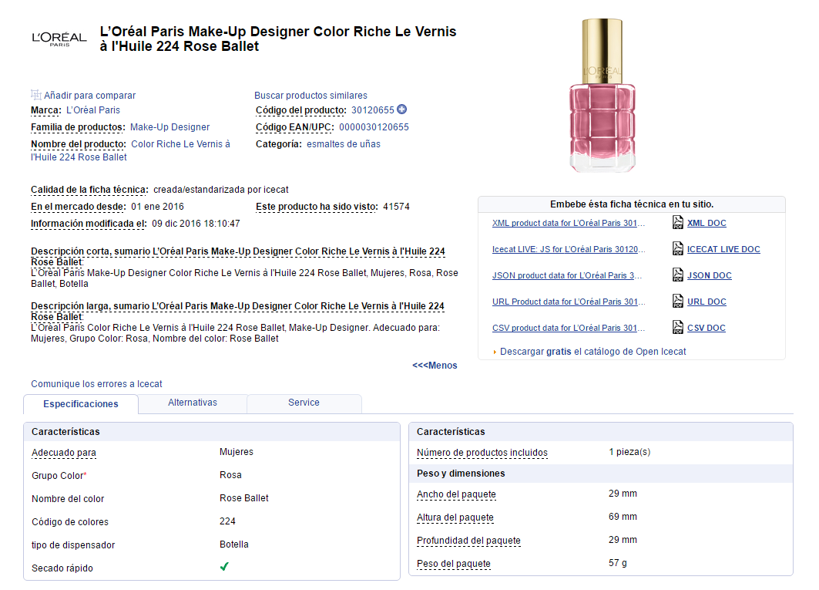Screen dimensions: 819x590
Task: Click the compare icon beside Añadir para comparar
Action: tap(35, 95)
